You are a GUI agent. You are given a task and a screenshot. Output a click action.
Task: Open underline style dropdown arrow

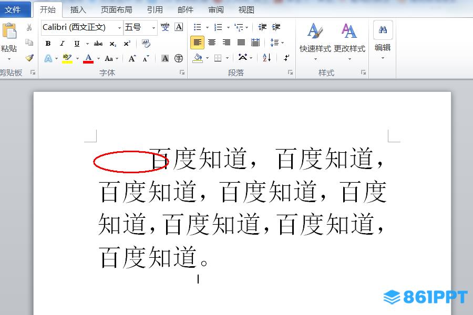tap(87, 44)
